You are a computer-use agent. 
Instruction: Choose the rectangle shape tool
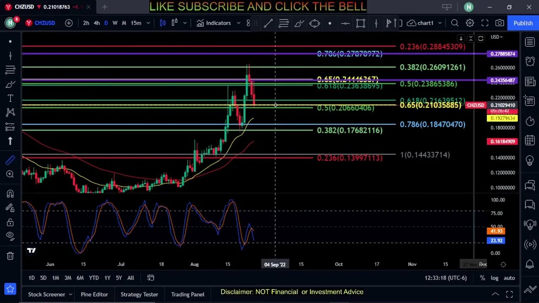click(x=360, y=24)
